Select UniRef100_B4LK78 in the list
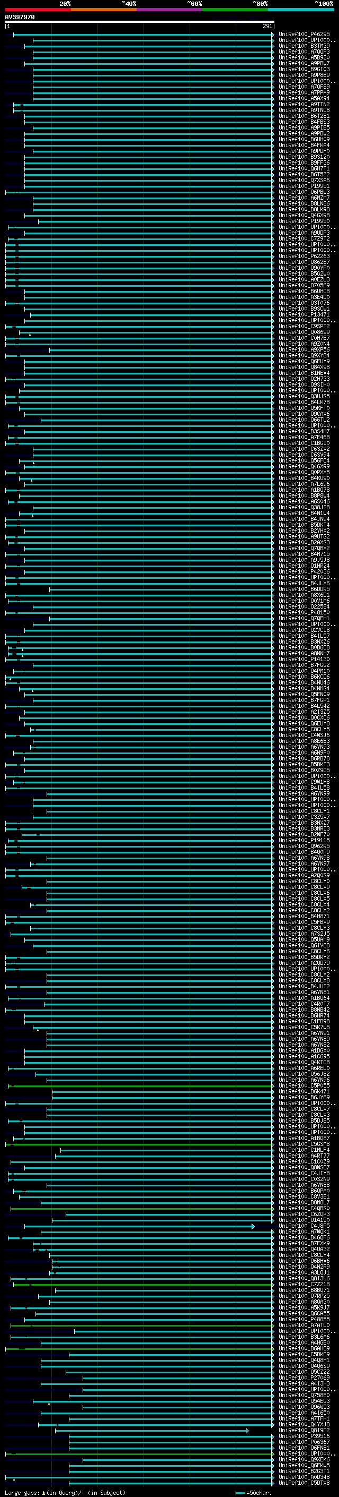Viewport: 339px width, 1497px height. pyautogui.click(x=304, y=402)
